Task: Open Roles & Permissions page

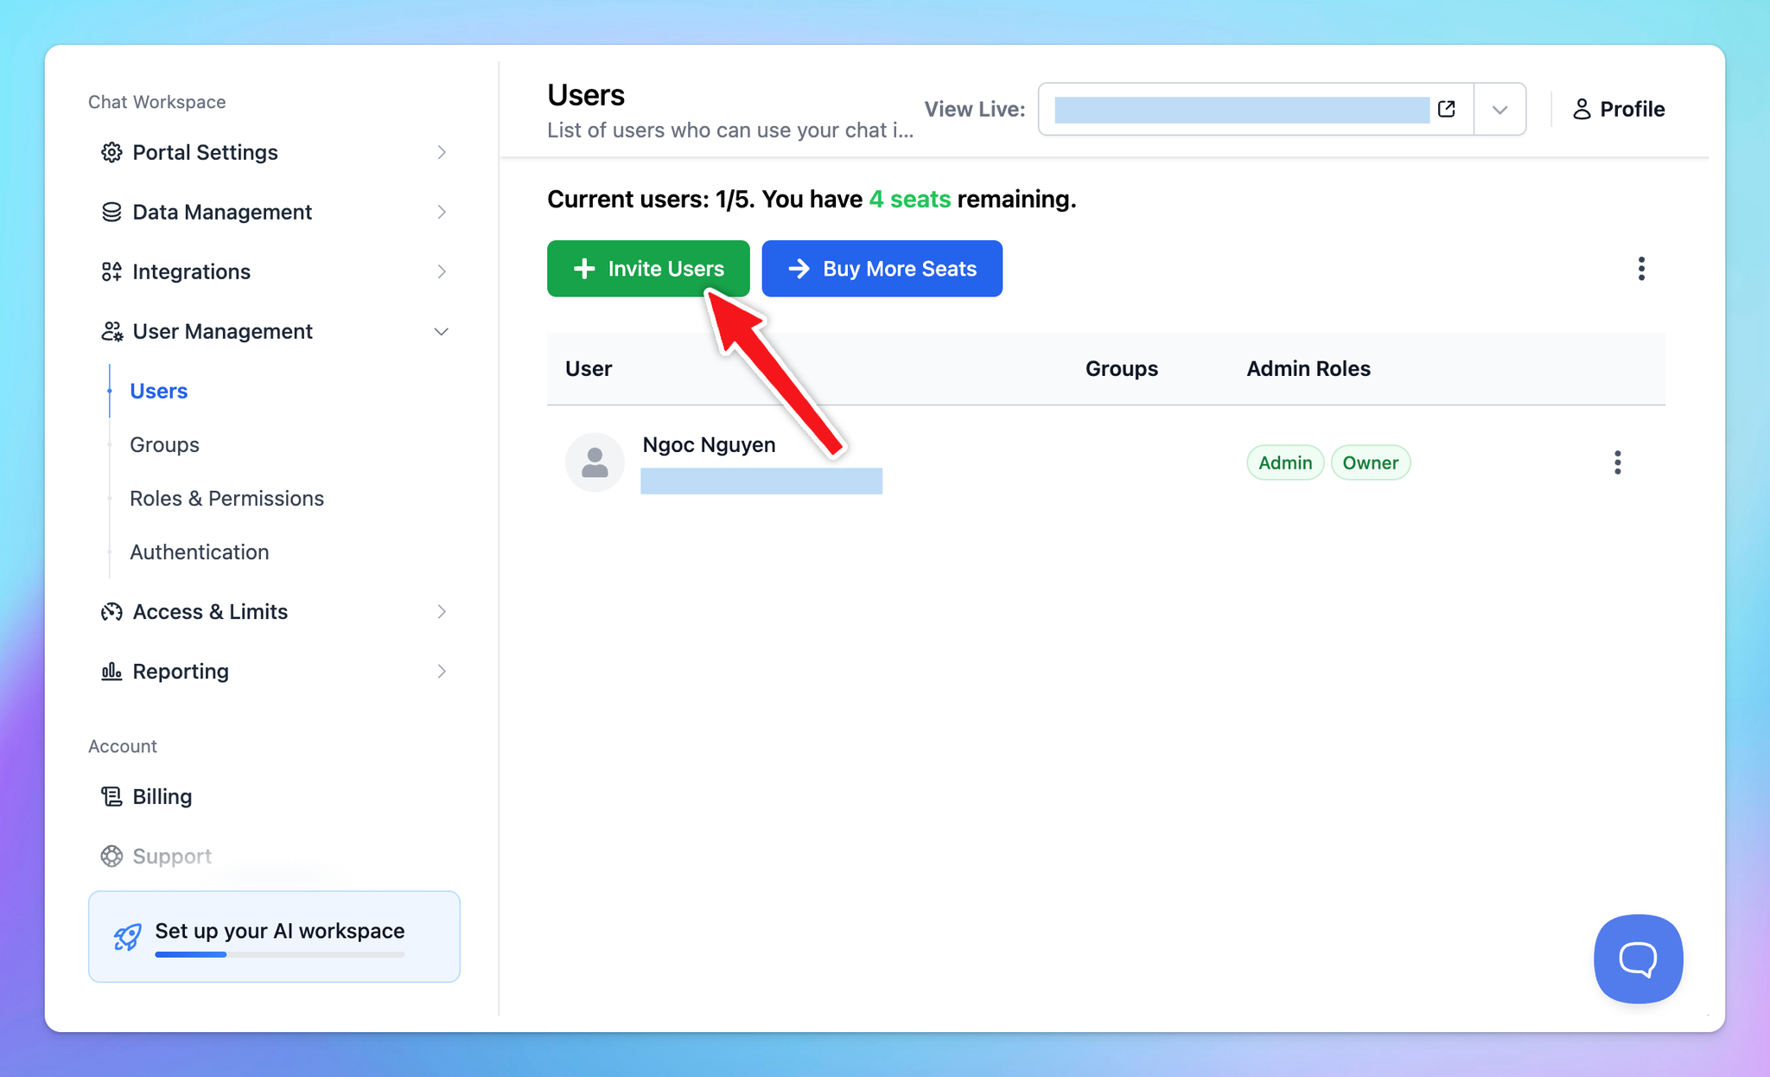Action: coord(226,498)
